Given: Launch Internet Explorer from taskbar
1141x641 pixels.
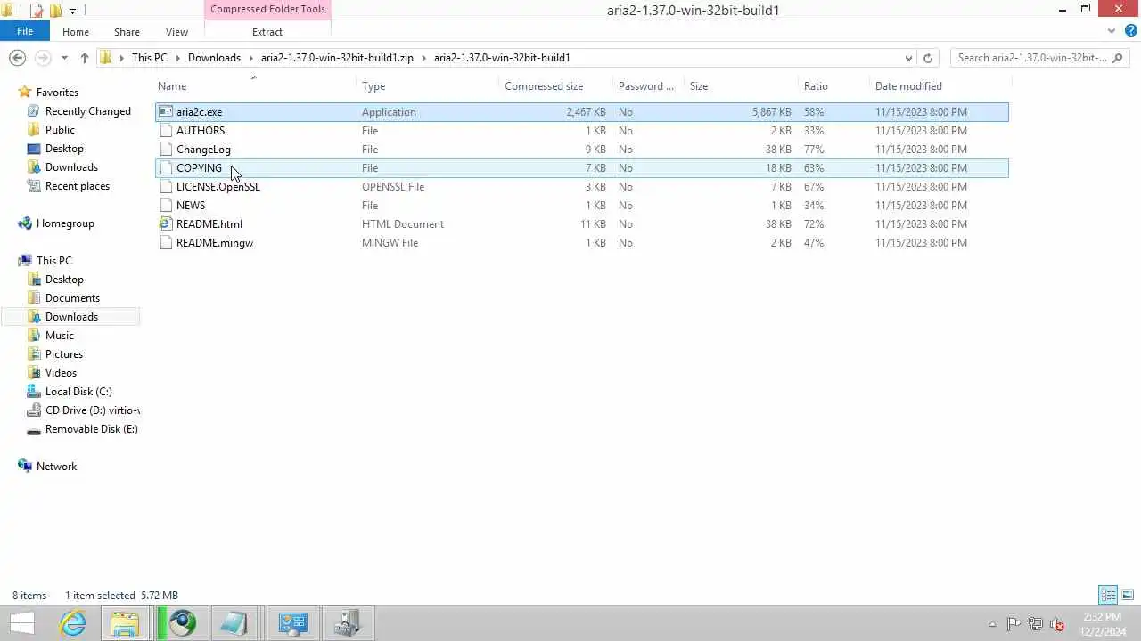Looking at the screenshot, I should 72,623.
